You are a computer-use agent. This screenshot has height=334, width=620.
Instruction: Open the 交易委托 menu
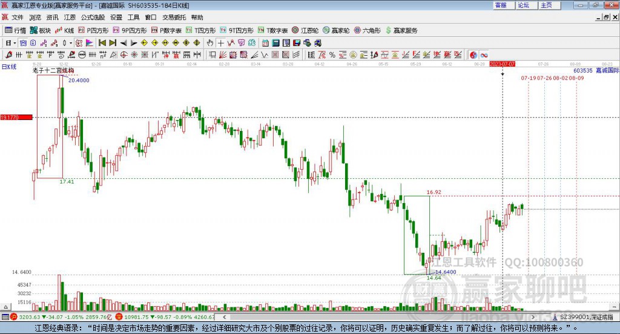174,18
